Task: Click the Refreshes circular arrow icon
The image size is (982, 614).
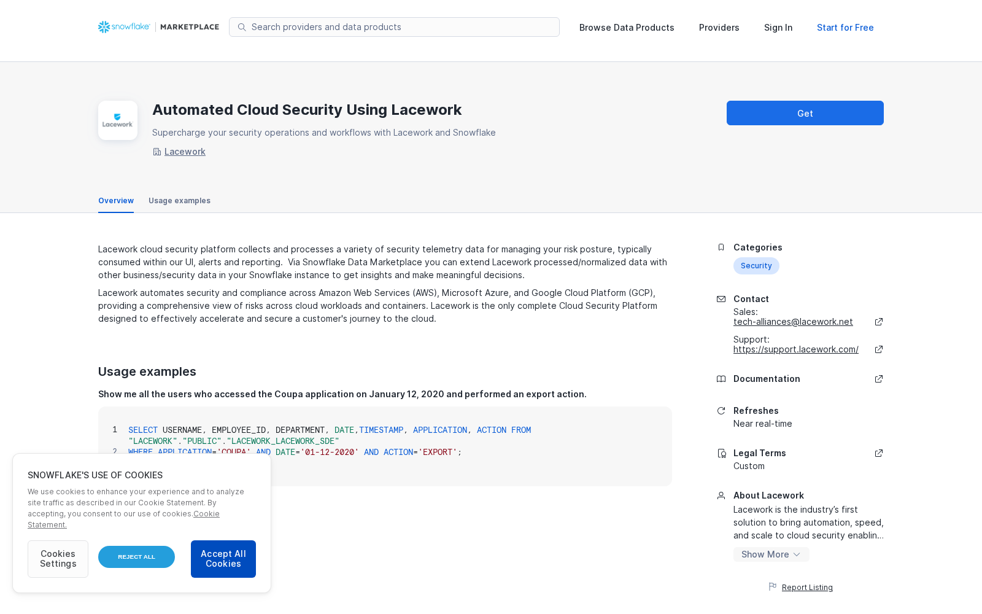Action: (721, 411)
